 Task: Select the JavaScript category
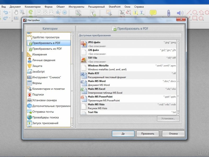pos(49,71)
